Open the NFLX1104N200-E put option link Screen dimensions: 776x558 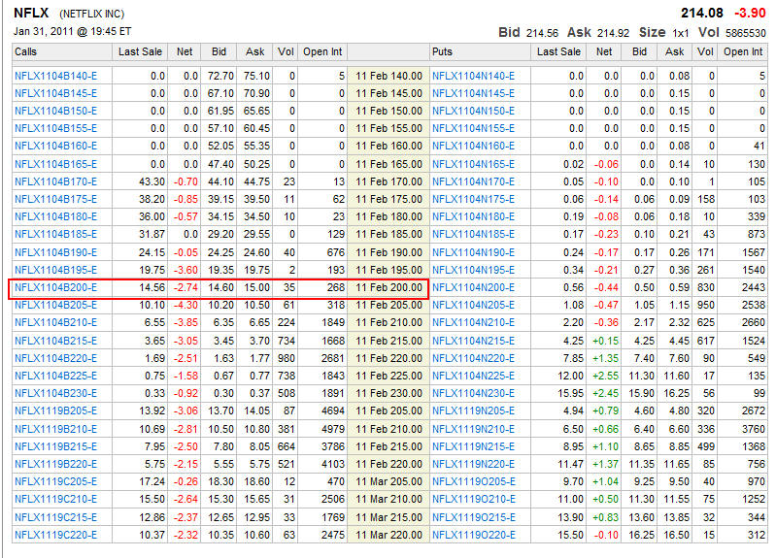[474, 287]
